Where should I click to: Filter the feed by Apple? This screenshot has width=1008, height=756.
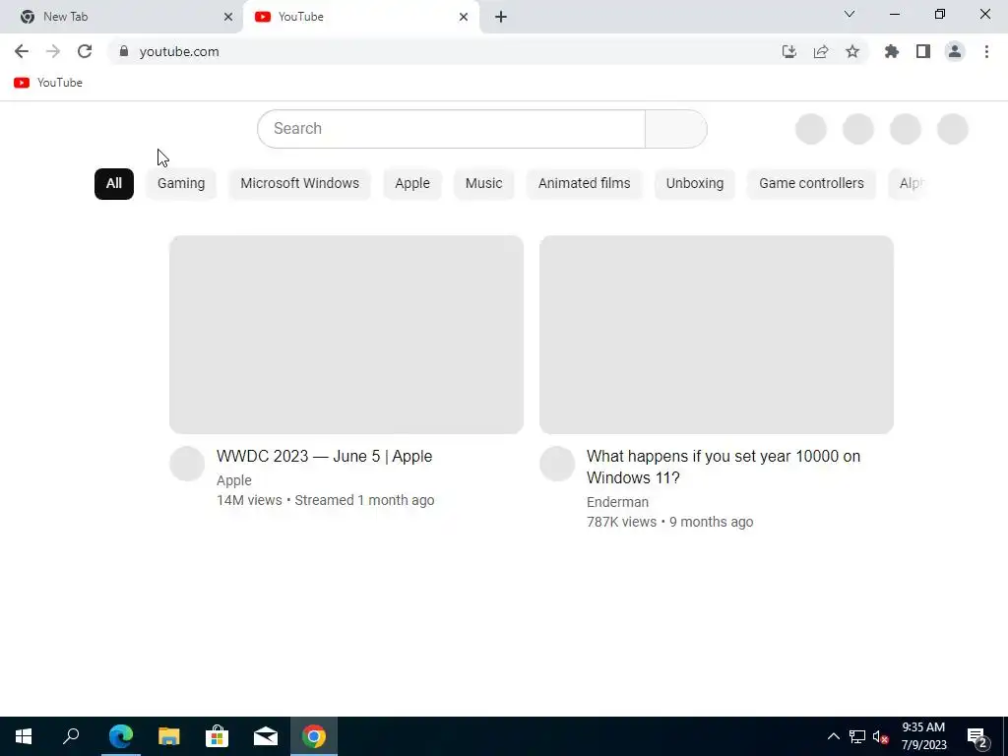click(x=412, y=184)
